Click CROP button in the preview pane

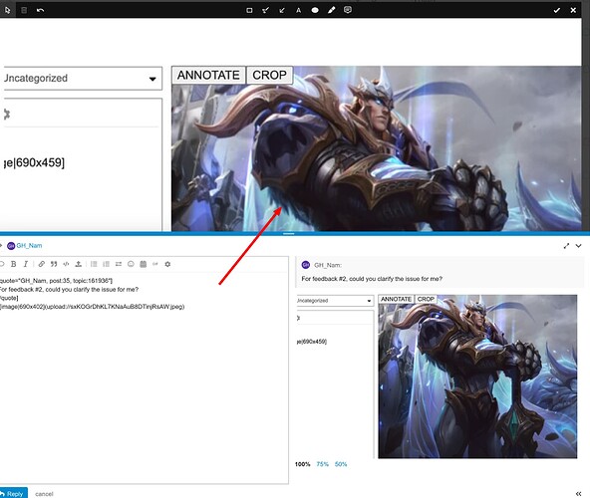click(x=426, y=299)
